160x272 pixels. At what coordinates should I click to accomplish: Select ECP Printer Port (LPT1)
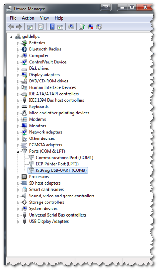pyautogui.click(x=57, y=164)
